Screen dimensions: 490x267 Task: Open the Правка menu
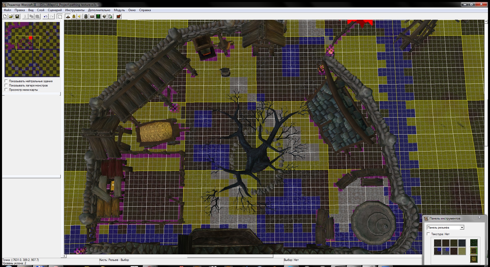[19, 10]
